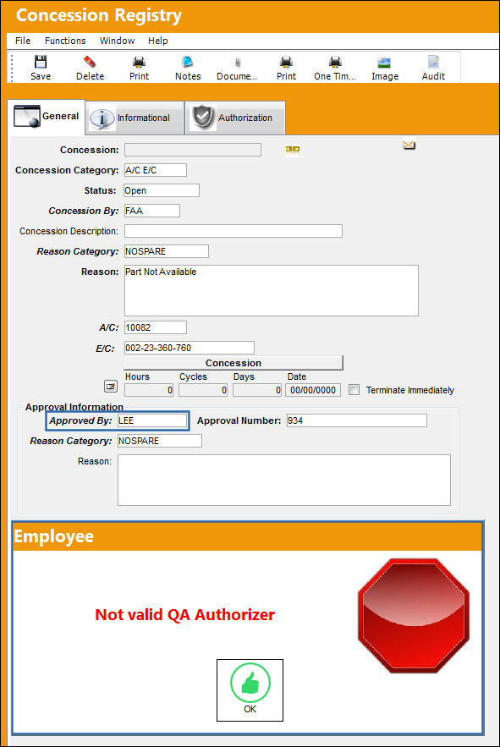
Task: Click Approval Information Reason Category field
Action: pos(160,441)
